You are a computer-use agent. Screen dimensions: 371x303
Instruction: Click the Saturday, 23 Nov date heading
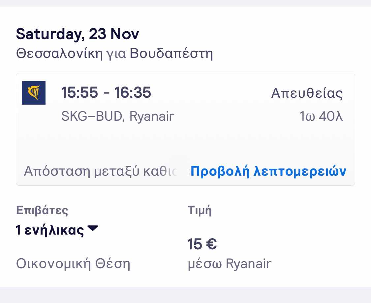pos(77,34)
